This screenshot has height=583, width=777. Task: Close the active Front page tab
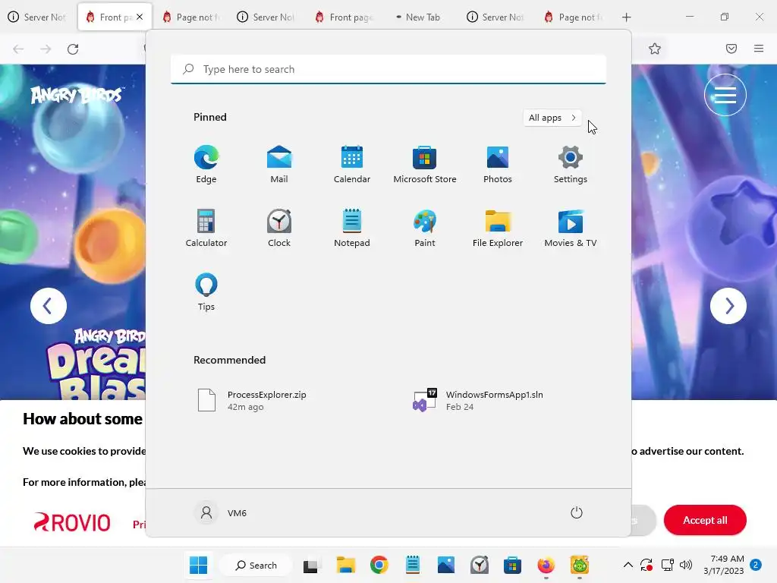140,17
